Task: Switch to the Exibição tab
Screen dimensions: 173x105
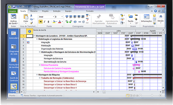Action: tap(57, 11)
